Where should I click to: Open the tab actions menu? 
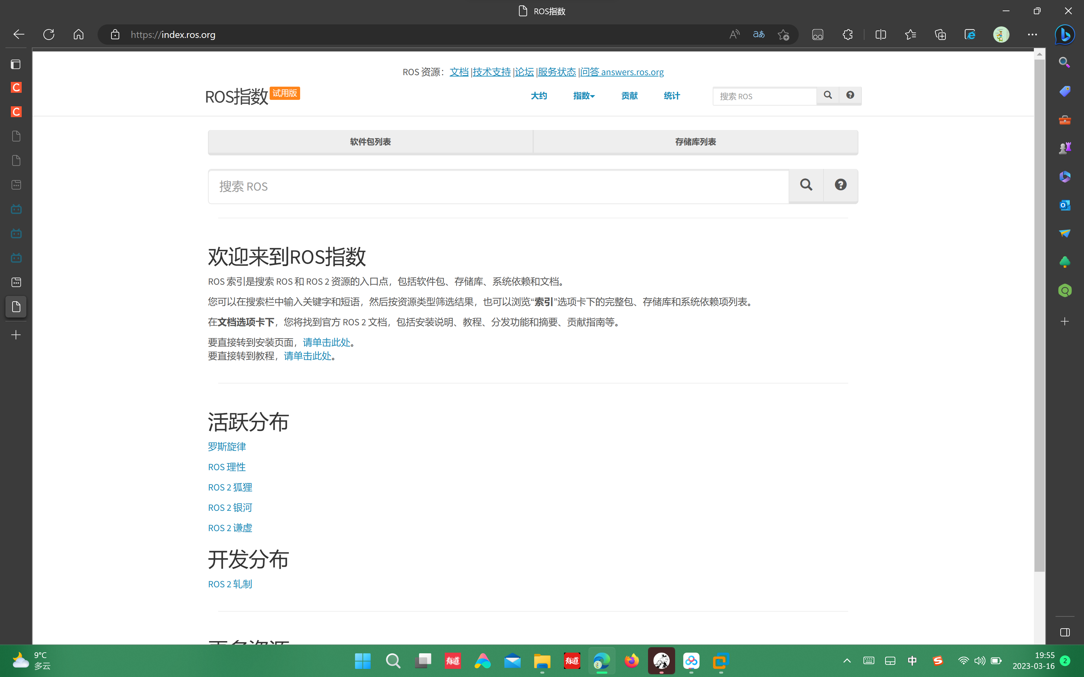pos(16,64)
